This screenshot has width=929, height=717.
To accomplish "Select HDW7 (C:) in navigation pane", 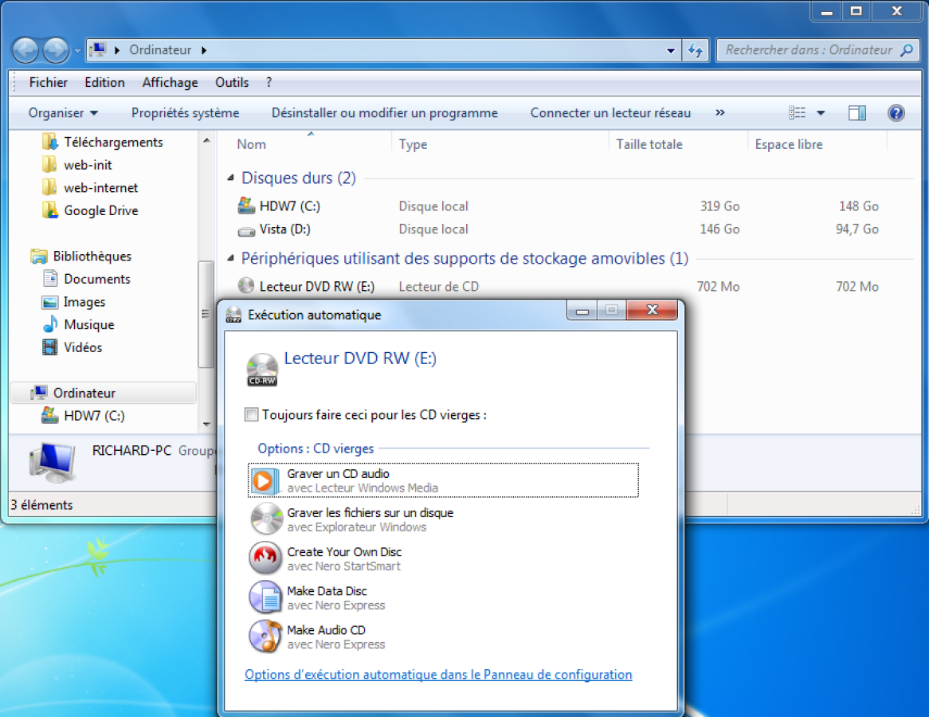I will coord(83,416).
